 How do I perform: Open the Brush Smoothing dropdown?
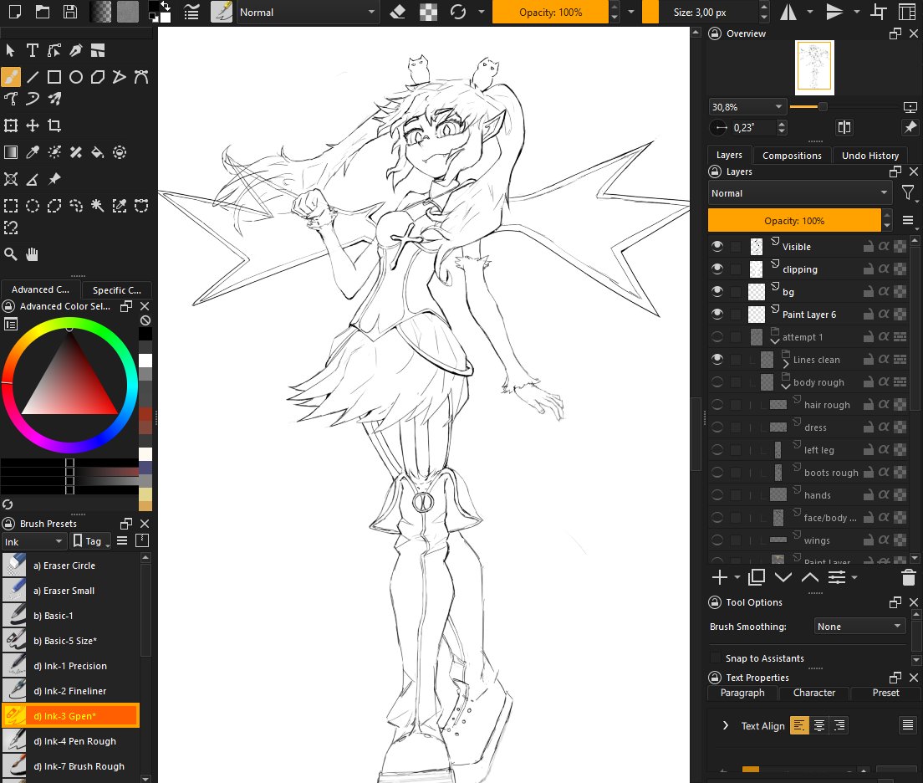(859, 627)
